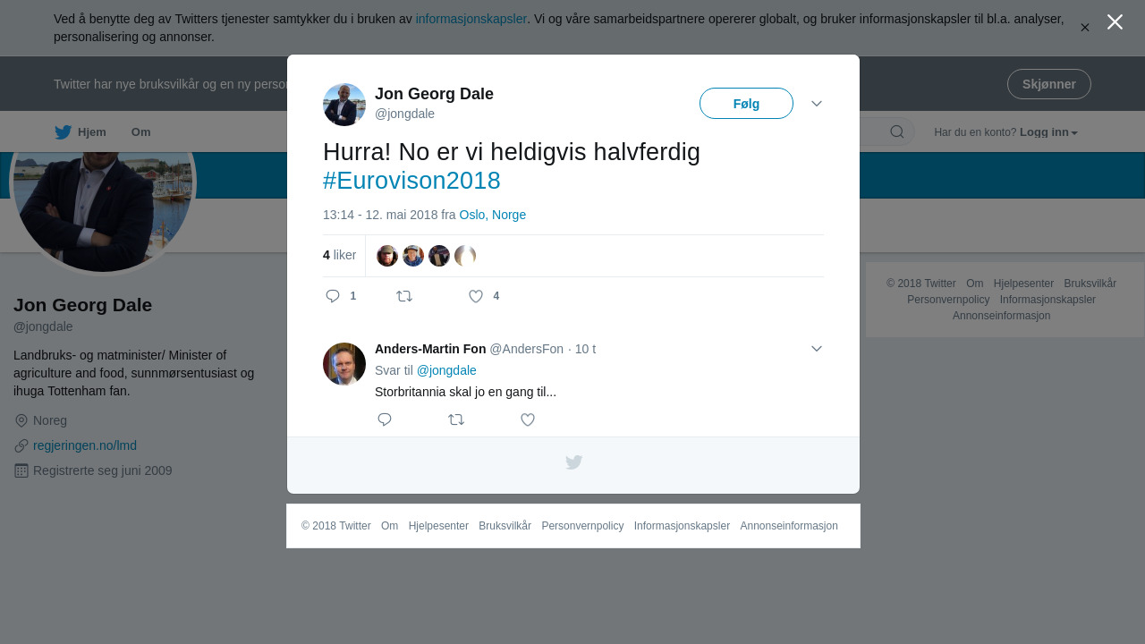Image resolution: width=1145 pixels, height=644 pixels.
Task: Click the search magnifier icon
Action: click(896, 132)
